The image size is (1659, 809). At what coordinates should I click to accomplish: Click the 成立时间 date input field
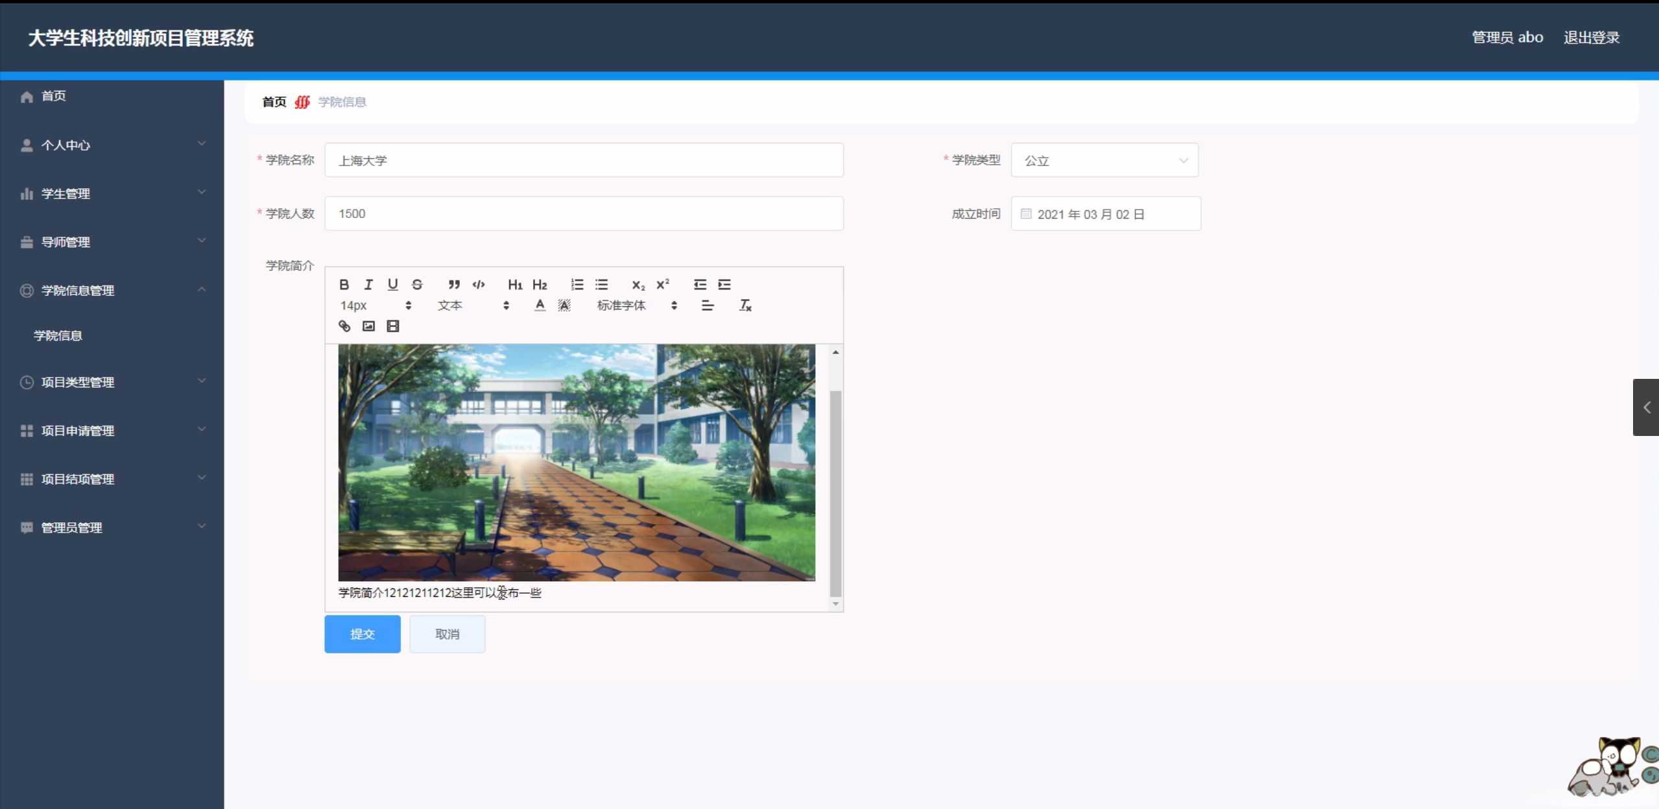point(1105,214)
